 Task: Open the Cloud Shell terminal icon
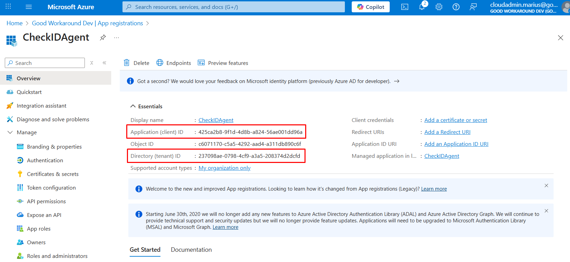[x=405, y=7]
